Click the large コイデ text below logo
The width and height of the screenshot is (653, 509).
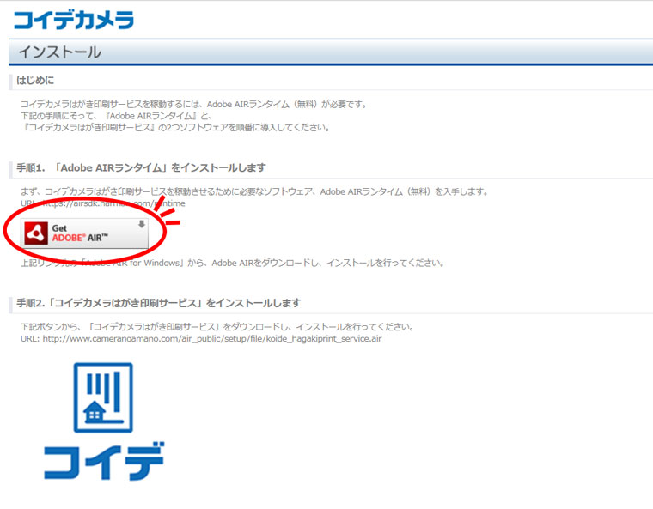pyautogui.click(x=103, y=461)
